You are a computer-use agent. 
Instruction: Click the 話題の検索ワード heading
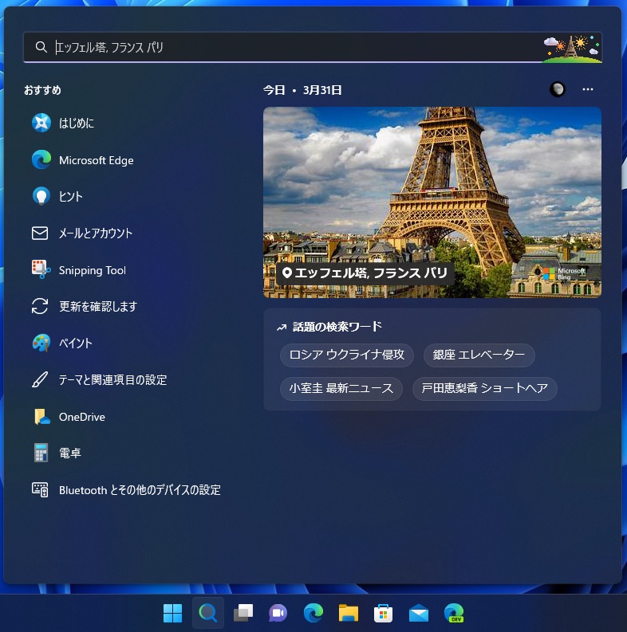click(x=337, y=327)
